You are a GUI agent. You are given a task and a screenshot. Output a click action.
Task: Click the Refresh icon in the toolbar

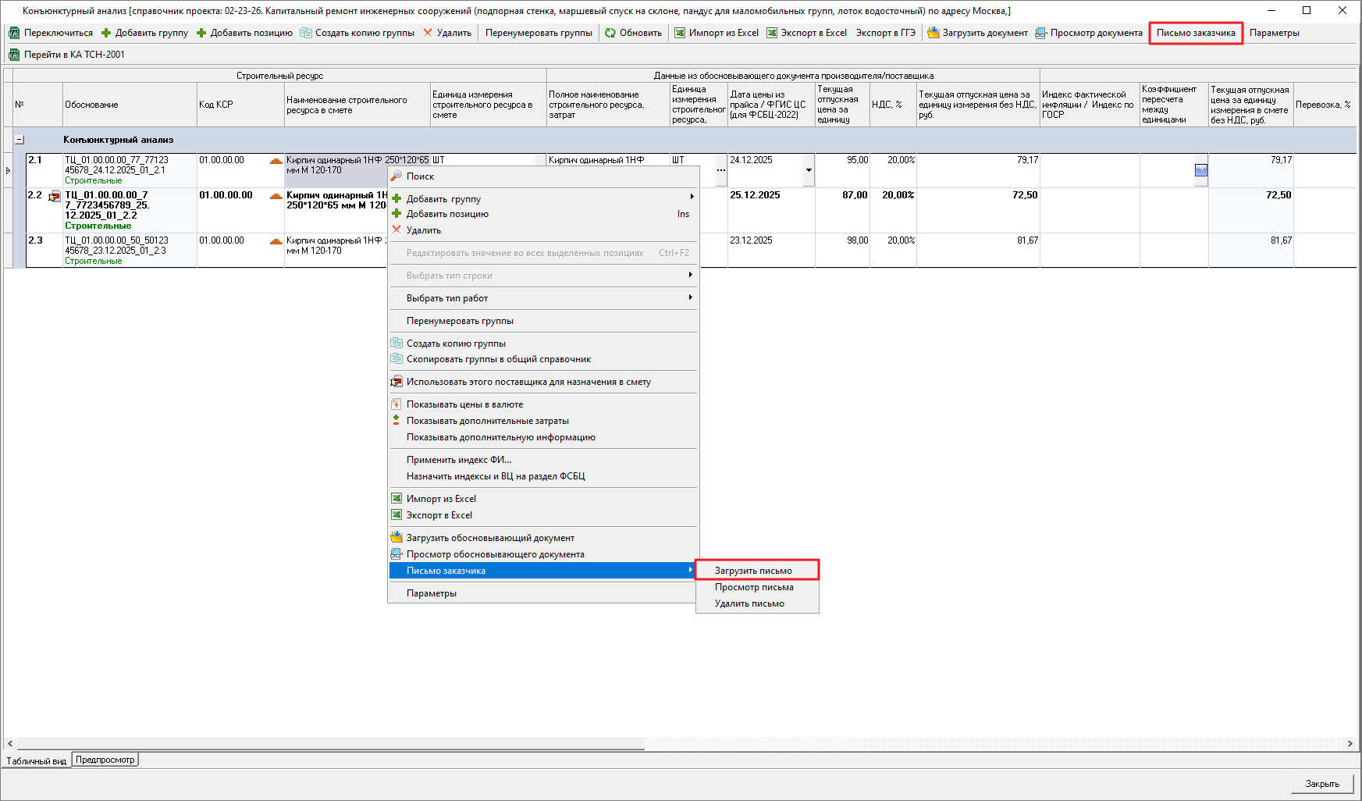[610, 33]
